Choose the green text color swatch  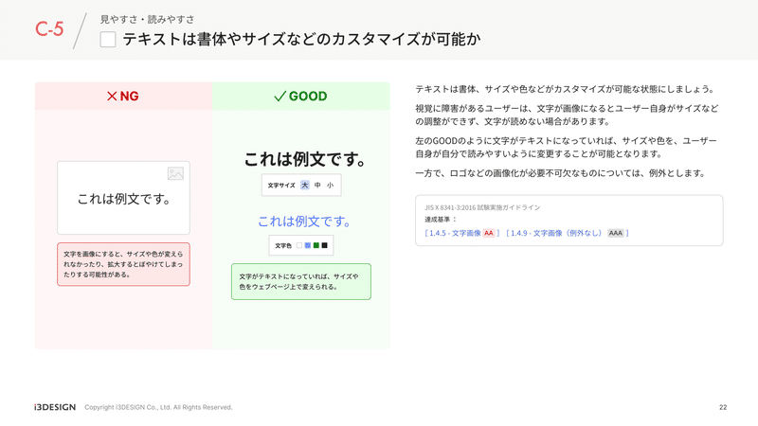[x=316, y=245]
